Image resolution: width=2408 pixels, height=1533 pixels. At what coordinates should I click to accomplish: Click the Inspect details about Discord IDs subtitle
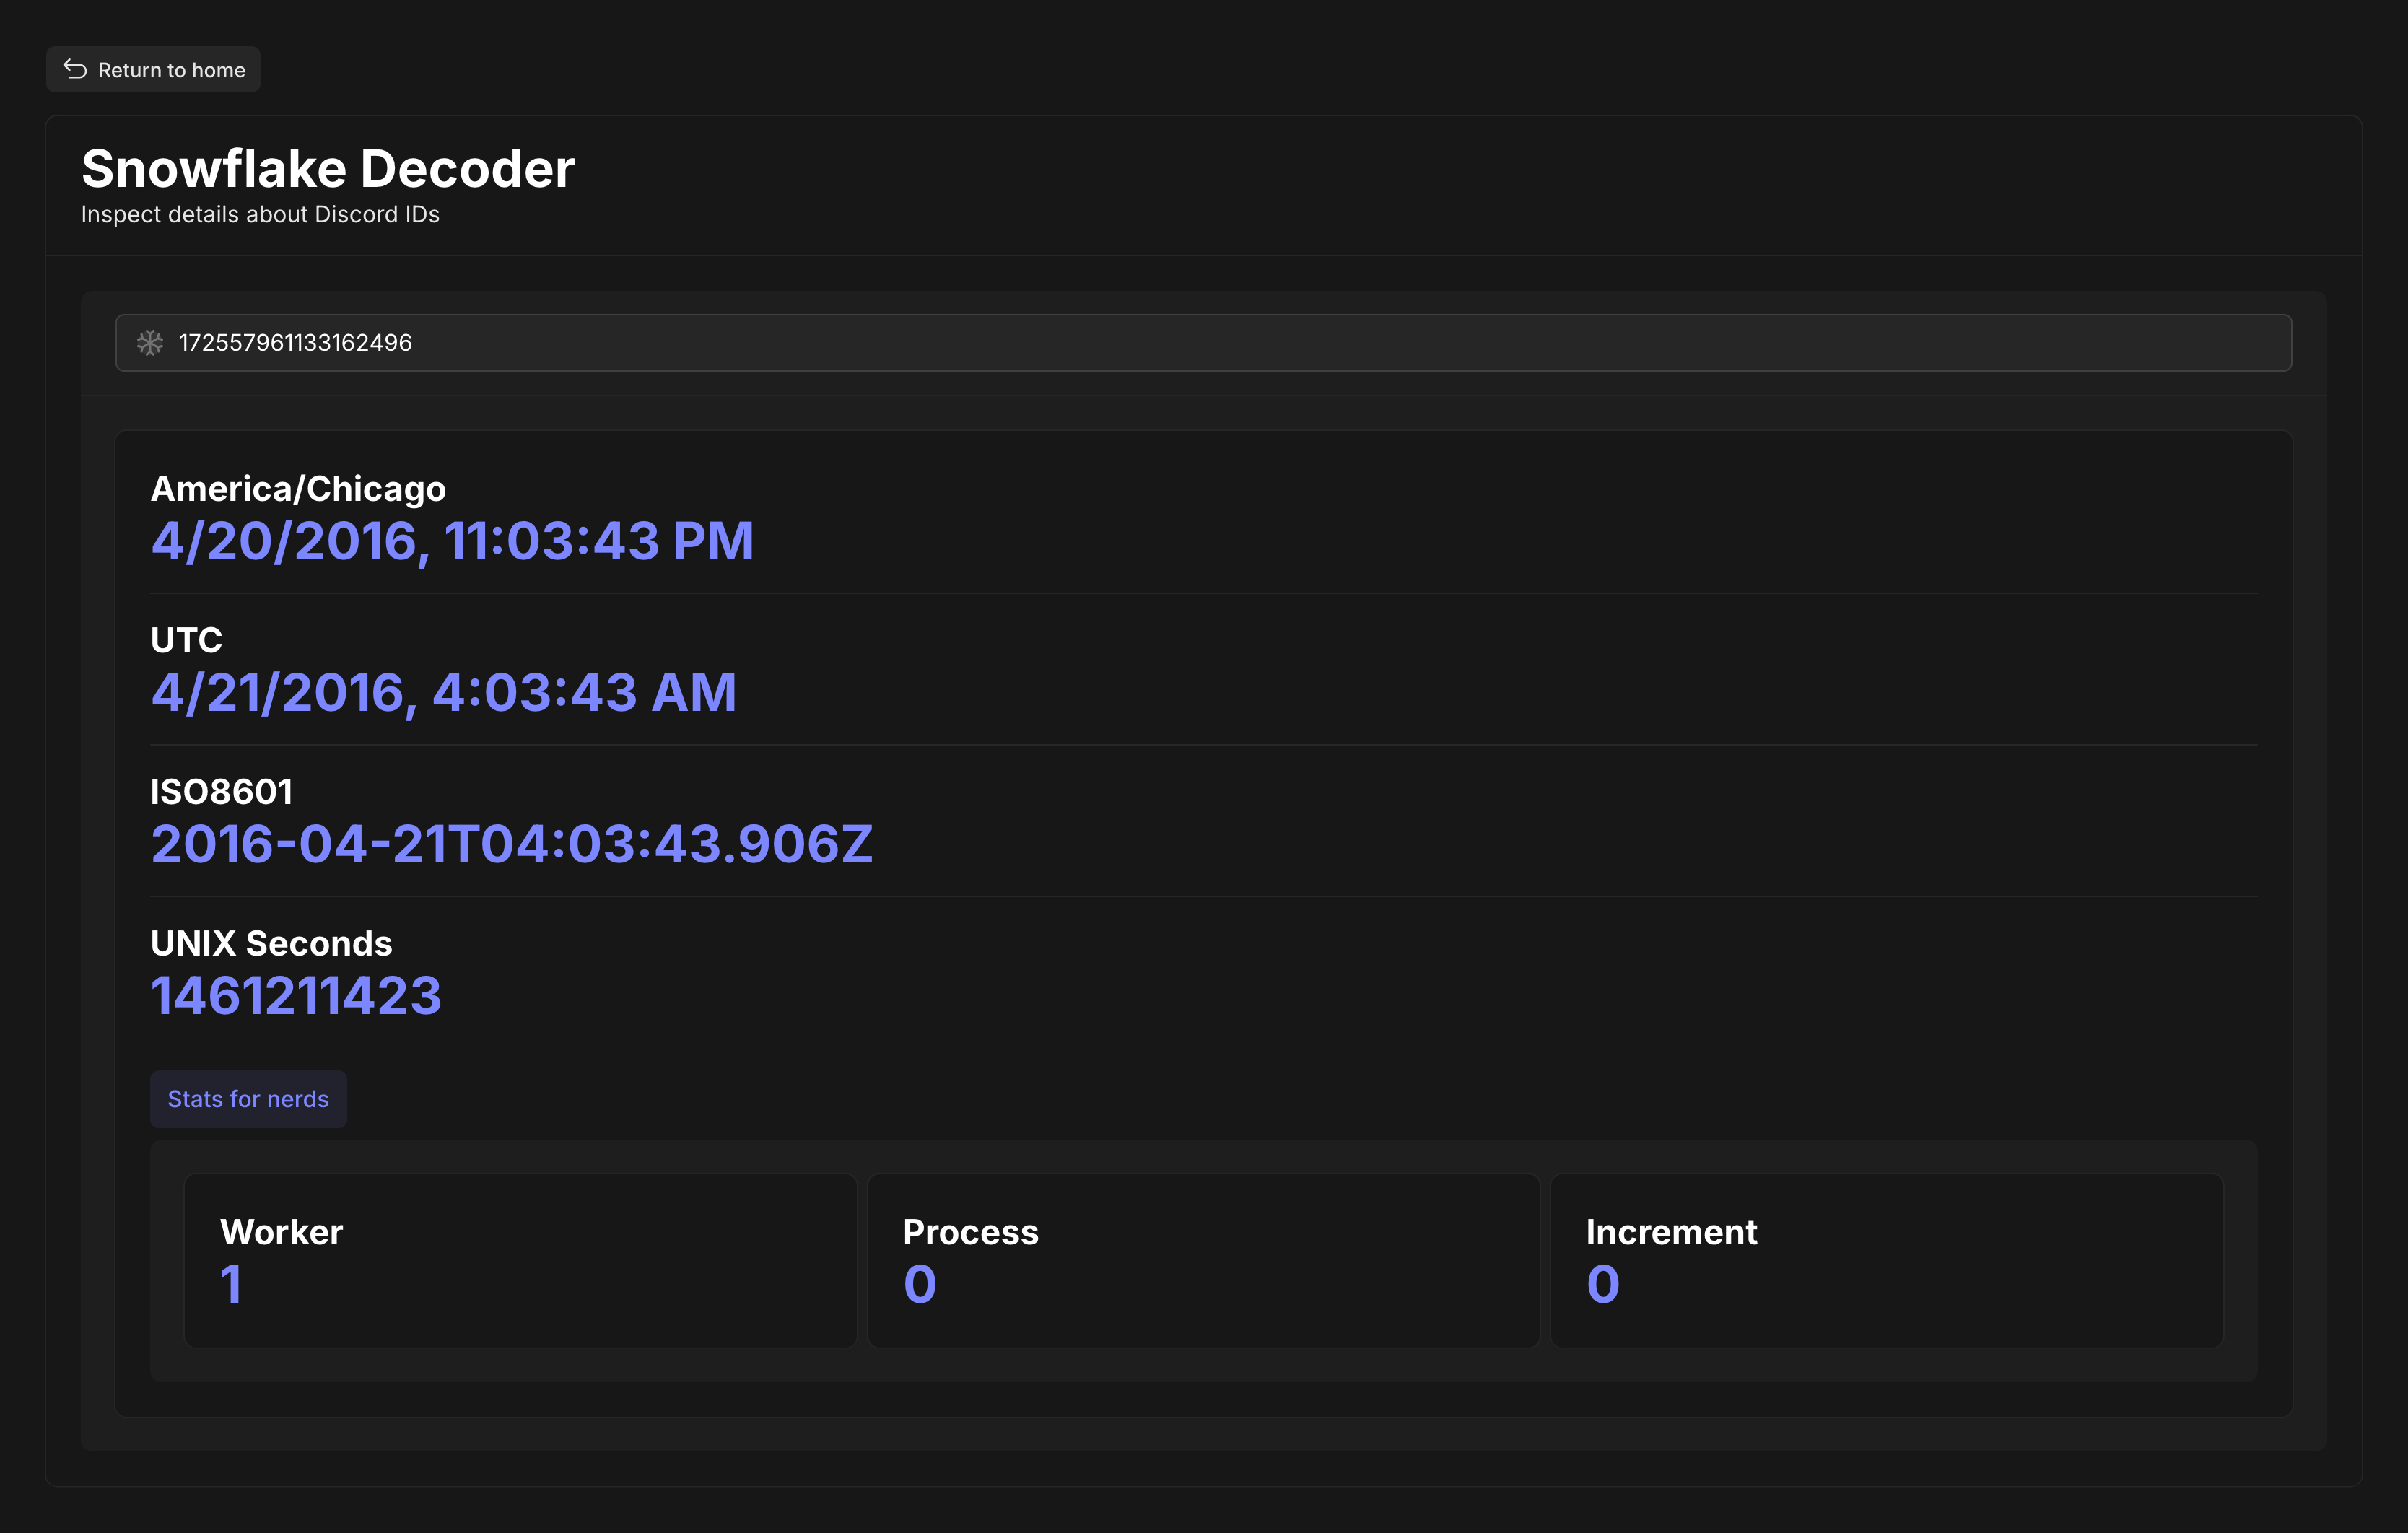[x=260, y=215]
